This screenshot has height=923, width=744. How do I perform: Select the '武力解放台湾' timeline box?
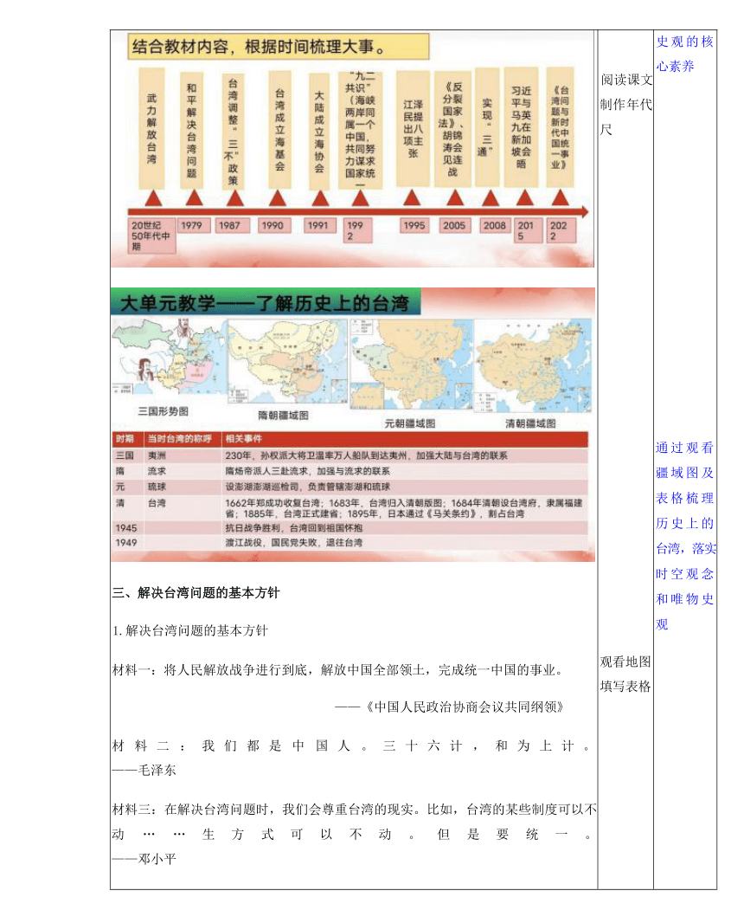(151, 128)
